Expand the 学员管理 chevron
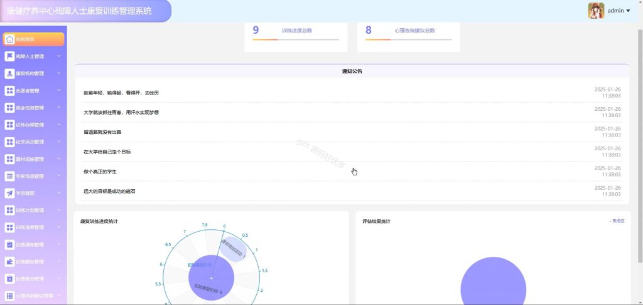The width and height of the screenshot is (643, 305). point(58,193)
